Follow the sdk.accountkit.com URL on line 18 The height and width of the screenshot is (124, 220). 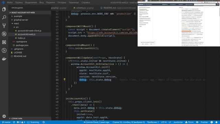(112, 33)
